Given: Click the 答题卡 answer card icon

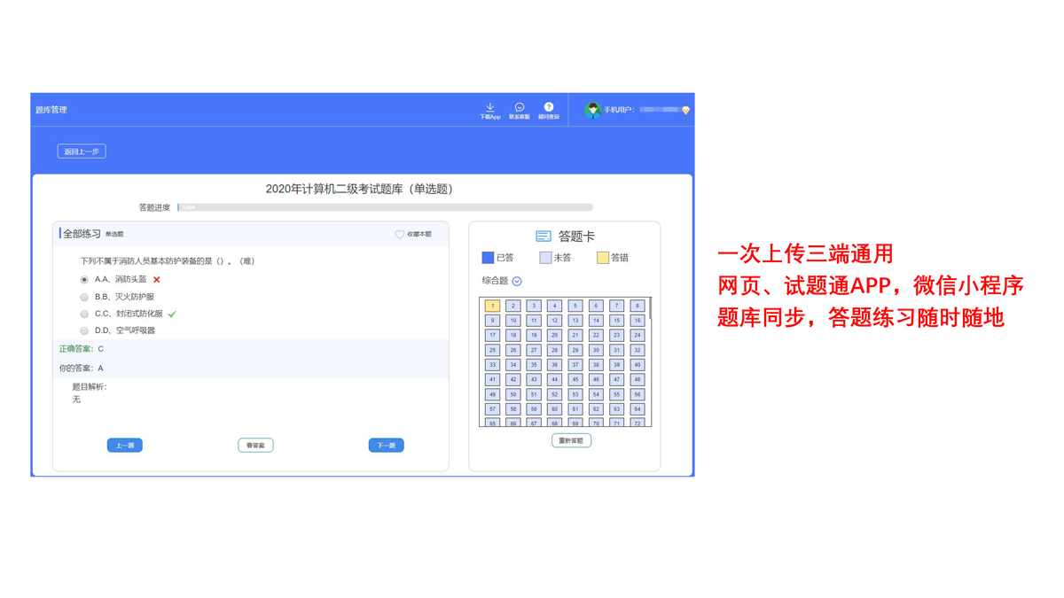Looking at the screenshot, I should coord(544,237).
